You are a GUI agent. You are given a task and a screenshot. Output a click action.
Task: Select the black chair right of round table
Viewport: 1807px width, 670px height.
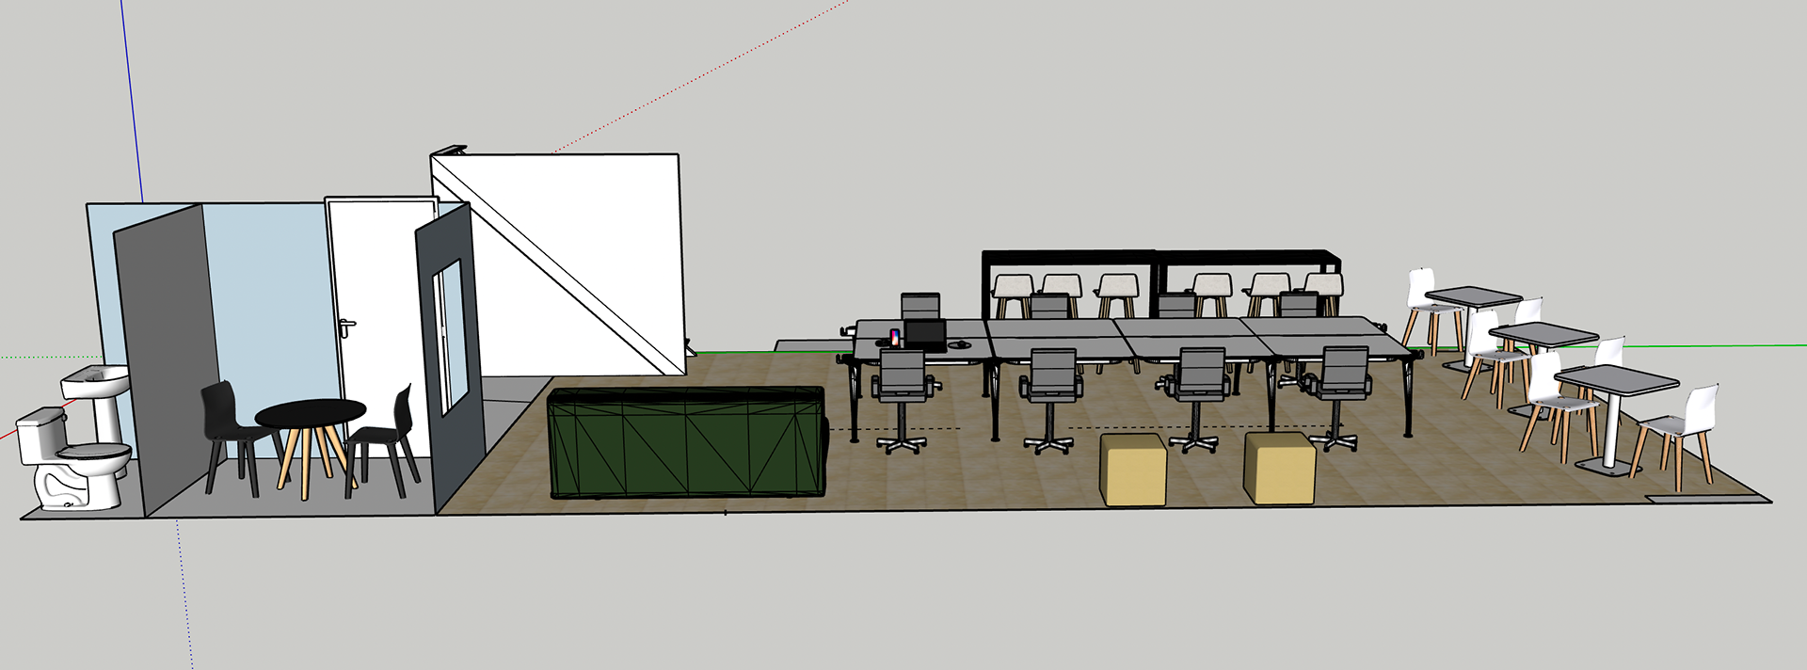(384, 440)
